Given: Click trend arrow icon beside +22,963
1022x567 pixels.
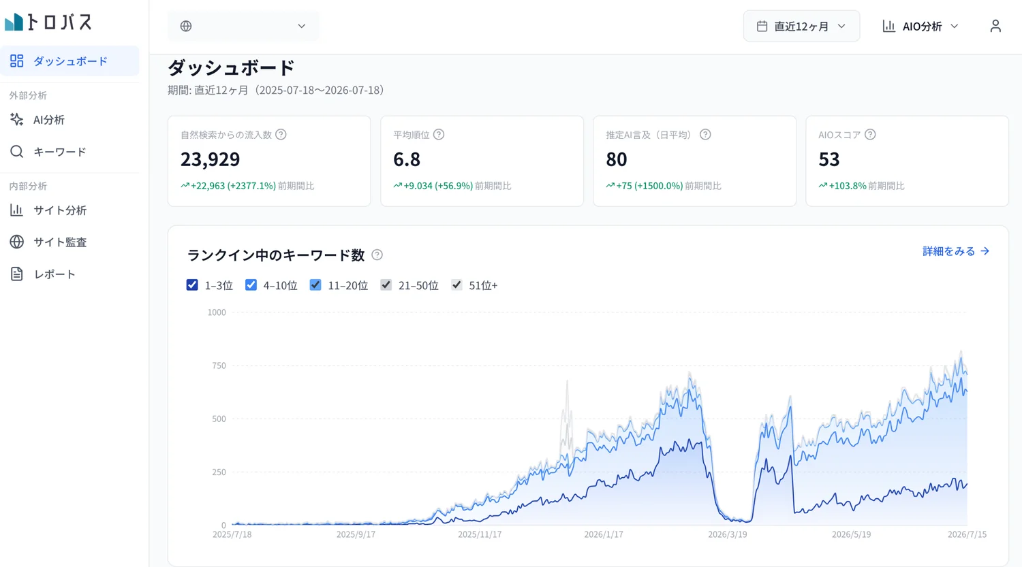Looking at the screenshot, I should tap(185, 185).
